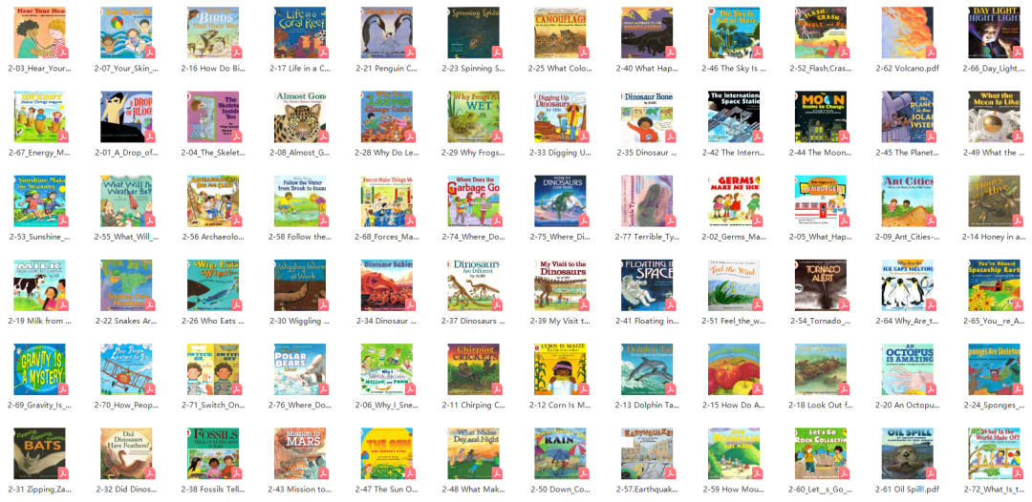The image size is (1032, 502).
Task: Click the Let's Go Rock Collecting cover
Action: [x=820, y=453]
